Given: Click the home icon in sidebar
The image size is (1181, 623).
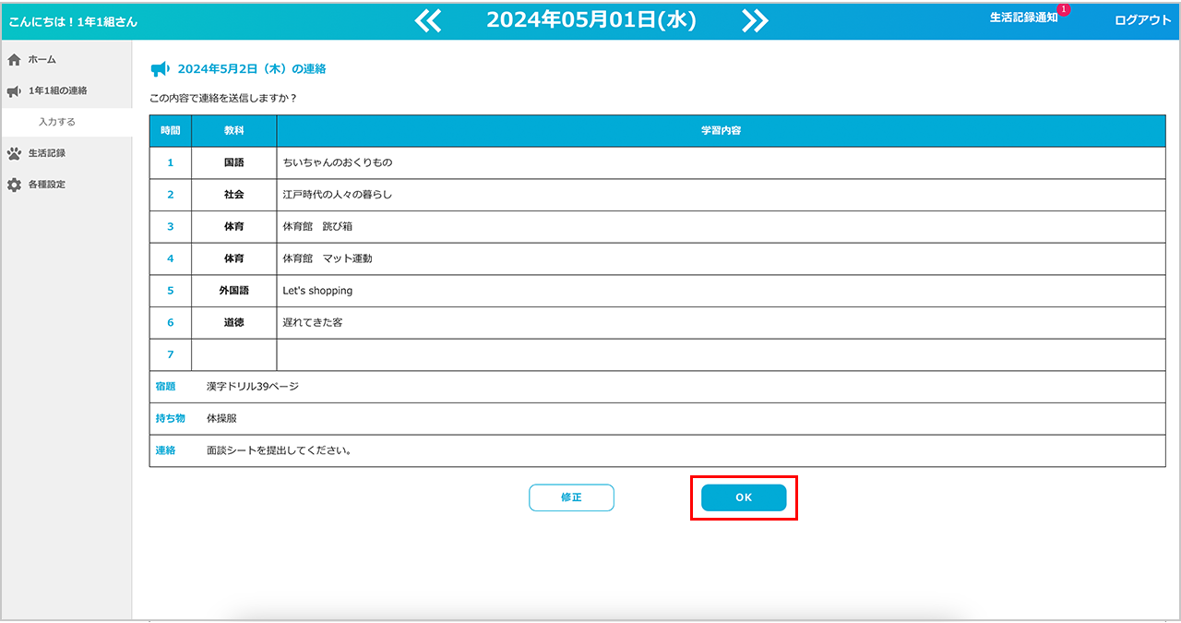Looking at the screenshot, I should (14, 60).
